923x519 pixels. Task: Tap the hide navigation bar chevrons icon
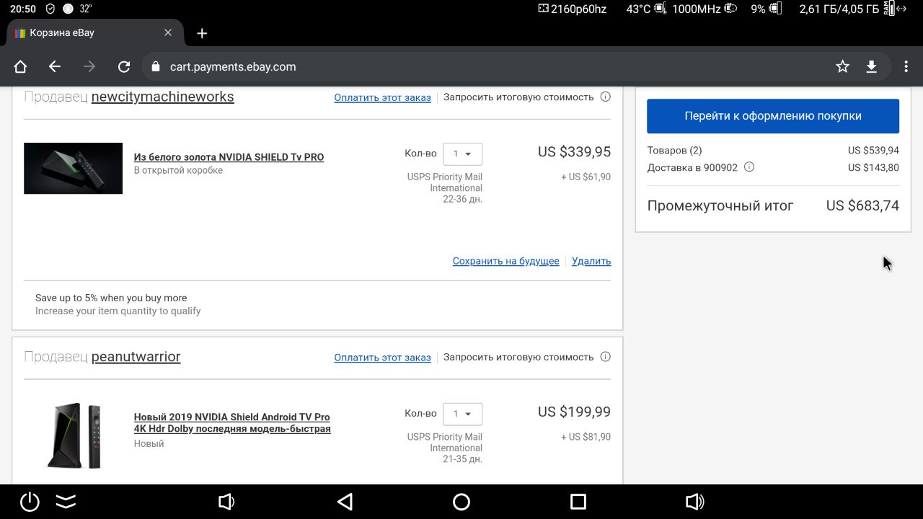66,502
